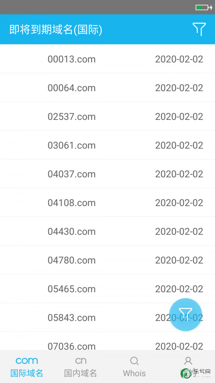Select domain 03061.com
The height and width of the screenshot is (383, 215).
107,145
